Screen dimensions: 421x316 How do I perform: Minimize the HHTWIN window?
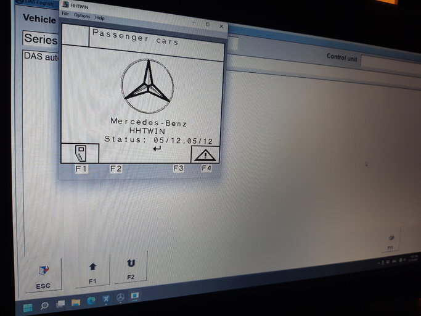coord(194,23)
